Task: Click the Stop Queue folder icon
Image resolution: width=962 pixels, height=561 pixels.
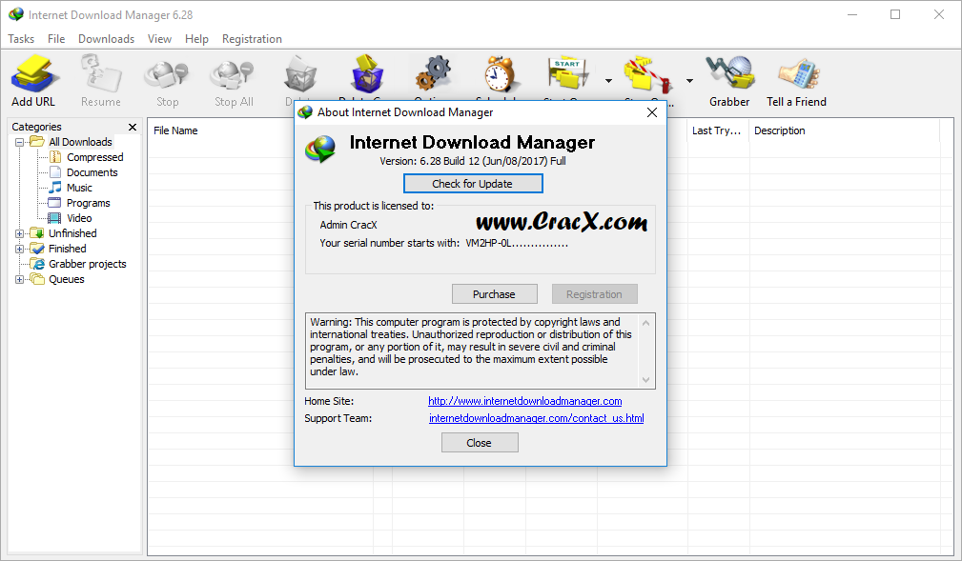Action: (x=646, y=75)
